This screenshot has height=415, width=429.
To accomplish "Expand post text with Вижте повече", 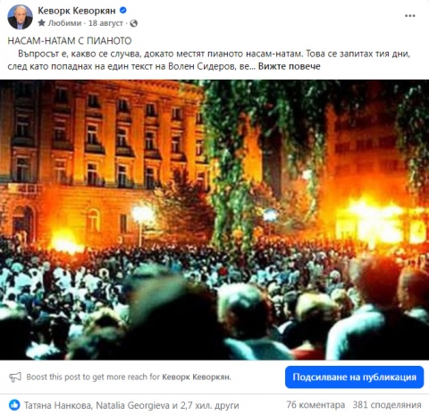I will coord(289,66).
